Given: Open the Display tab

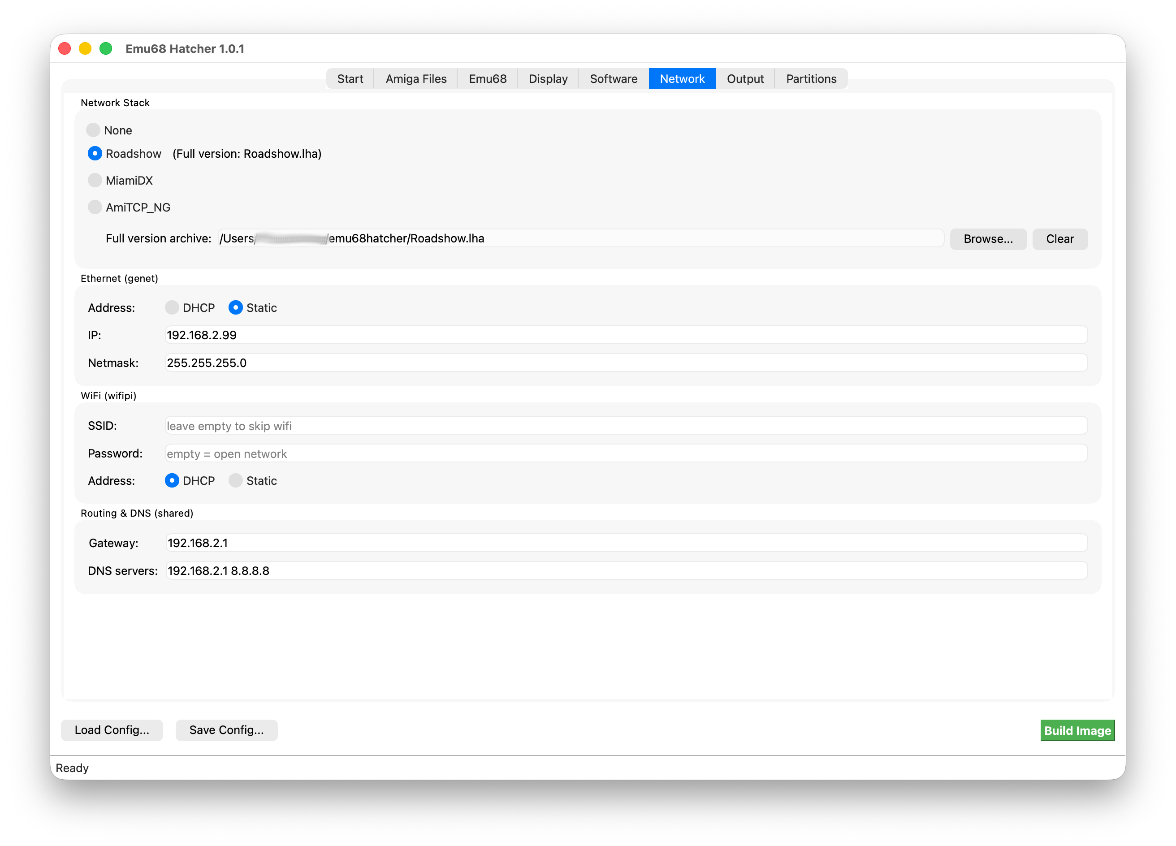Looking at the screenshot, I should coord(548,79).
